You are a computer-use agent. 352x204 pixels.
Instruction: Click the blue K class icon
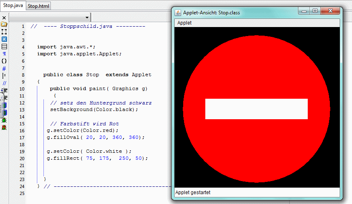[x=4, y=39]
